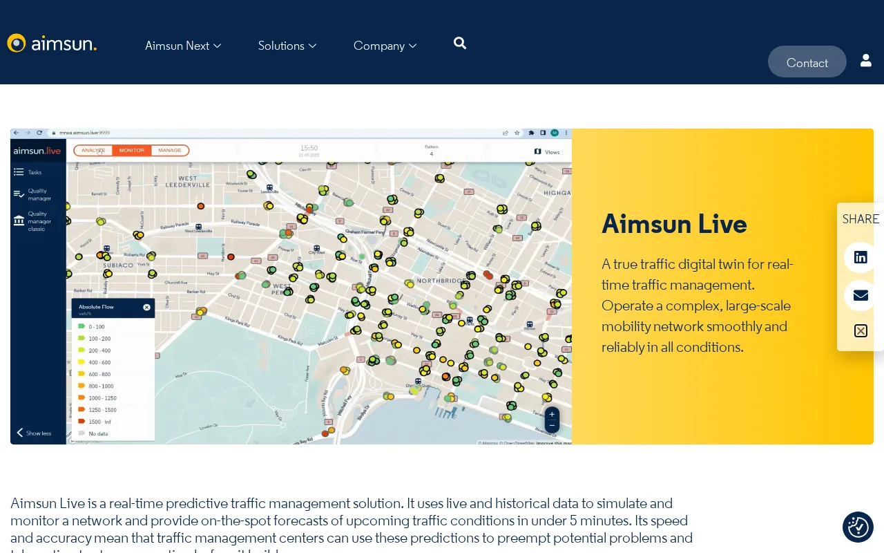Expand the Company menu
884x553 pixels.
(x=385, y=46)
